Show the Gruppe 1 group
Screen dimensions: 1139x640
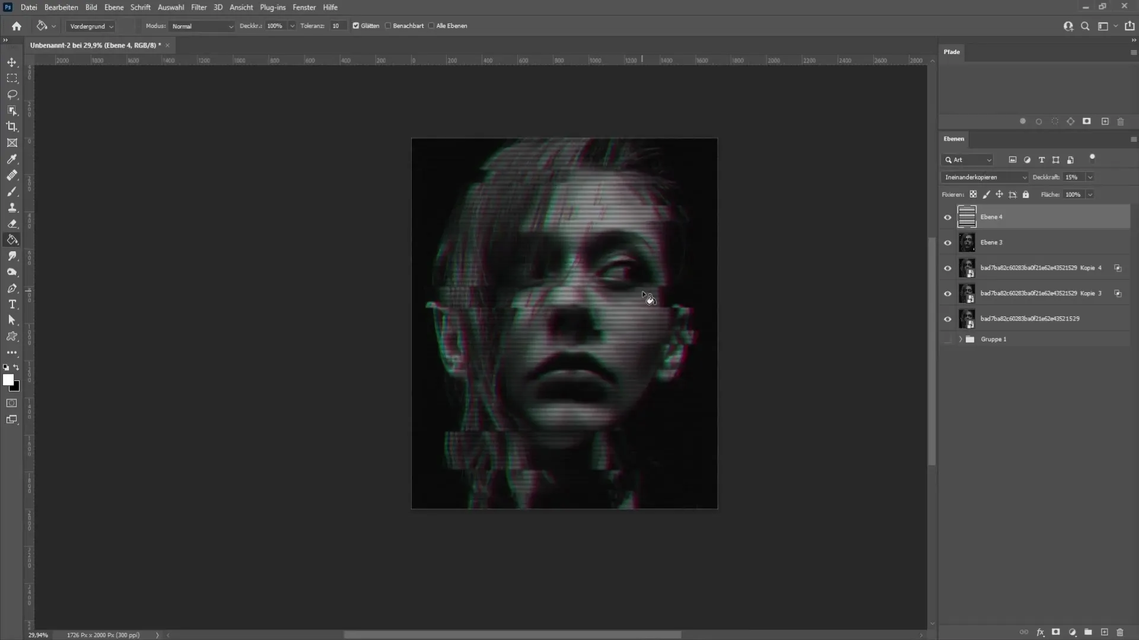coord(947,340)
